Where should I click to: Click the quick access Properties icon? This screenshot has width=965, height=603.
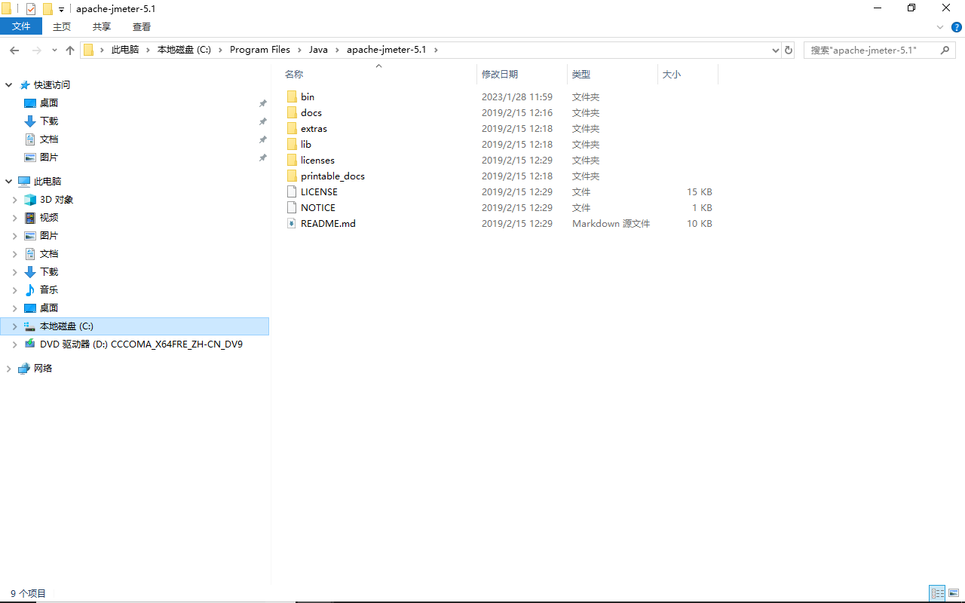[31, 9]
